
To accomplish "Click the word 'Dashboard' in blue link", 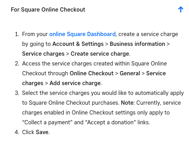I will [x=101, y=34].
